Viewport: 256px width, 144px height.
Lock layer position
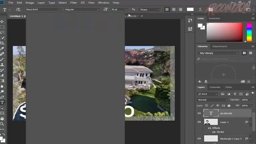tap(218, 106)
